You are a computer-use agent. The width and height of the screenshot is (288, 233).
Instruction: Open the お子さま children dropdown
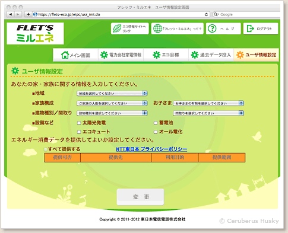click(x=208, y=103)
